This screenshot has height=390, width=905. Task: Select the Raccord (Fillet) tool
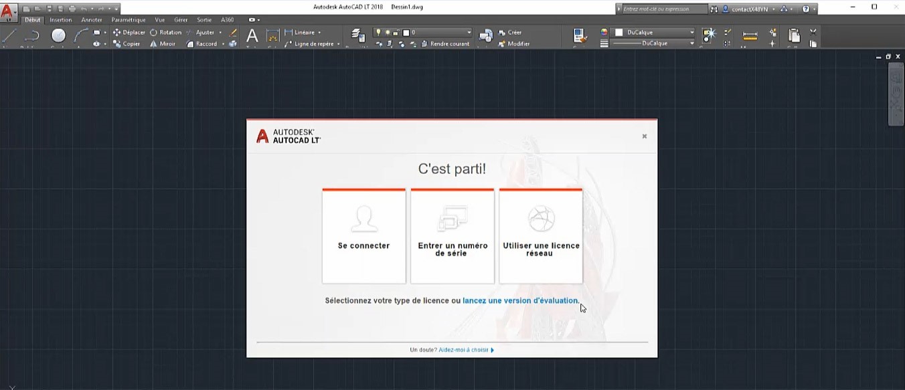point(201,43)
